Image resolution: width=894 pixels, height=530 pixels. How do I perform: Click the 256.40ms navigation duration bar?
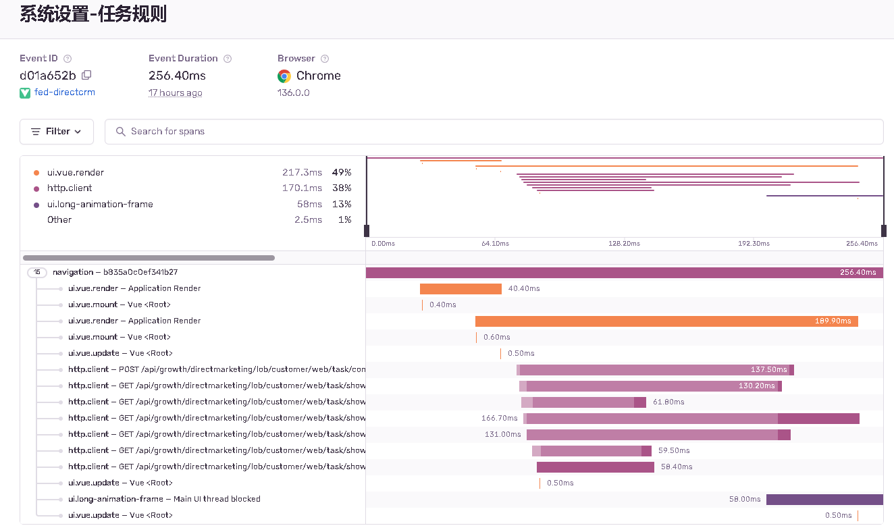(x=625, y=273)
